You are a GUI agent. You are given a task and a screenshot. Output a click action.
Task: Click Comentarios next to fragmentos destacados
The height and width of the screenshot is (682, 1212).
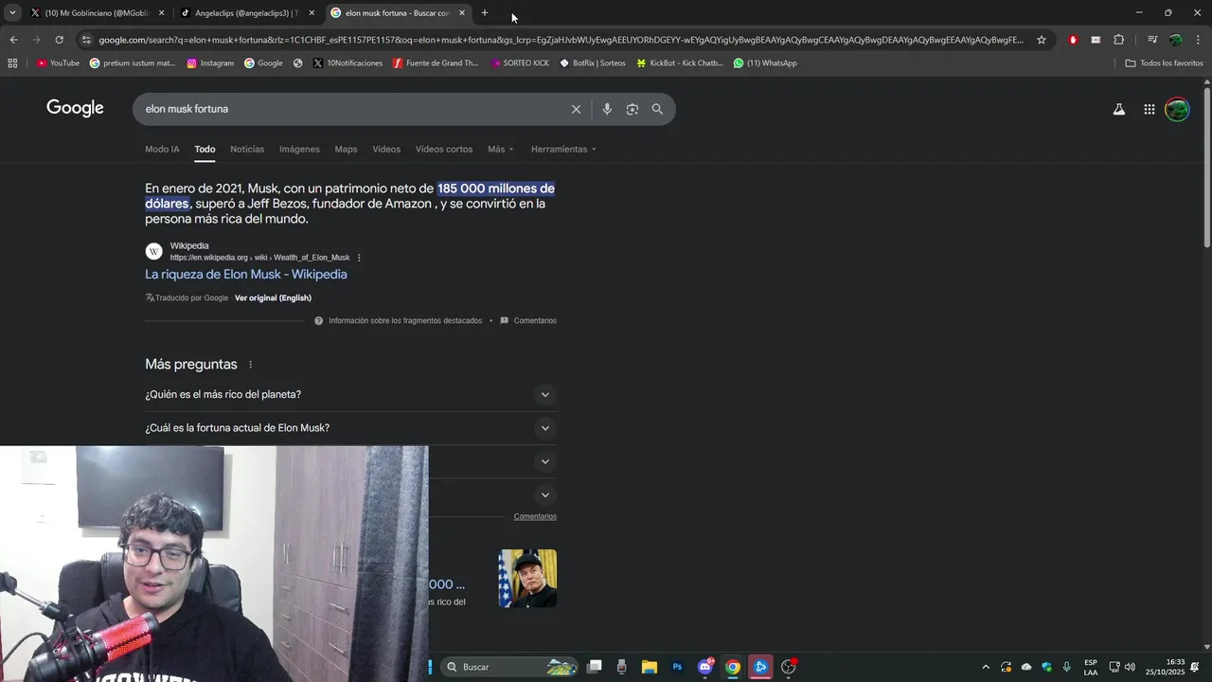[x=528, y=321]
